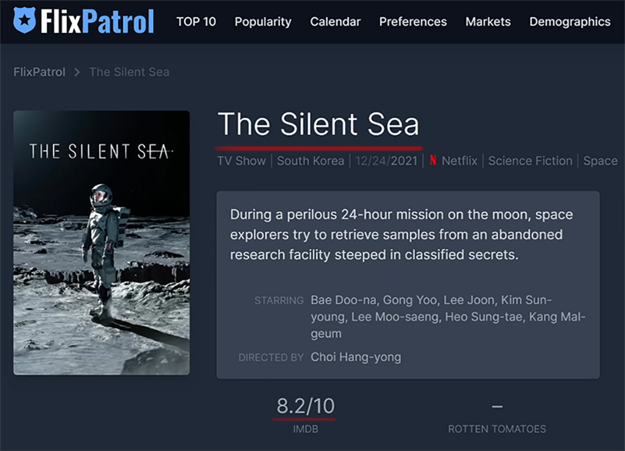Viewport: 625px width, 451px height.
Task: Filter by TV Show type
Action: (x=241, y=161)
